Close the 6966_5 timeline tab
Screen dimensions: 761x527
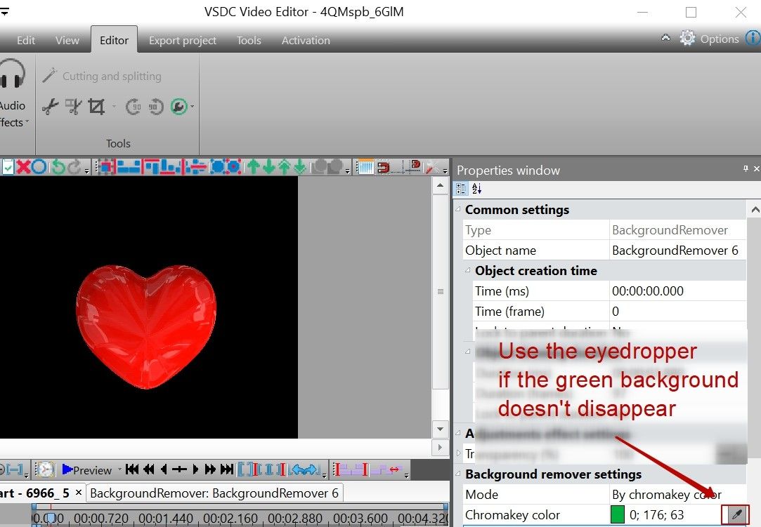(x=79, y=493)
